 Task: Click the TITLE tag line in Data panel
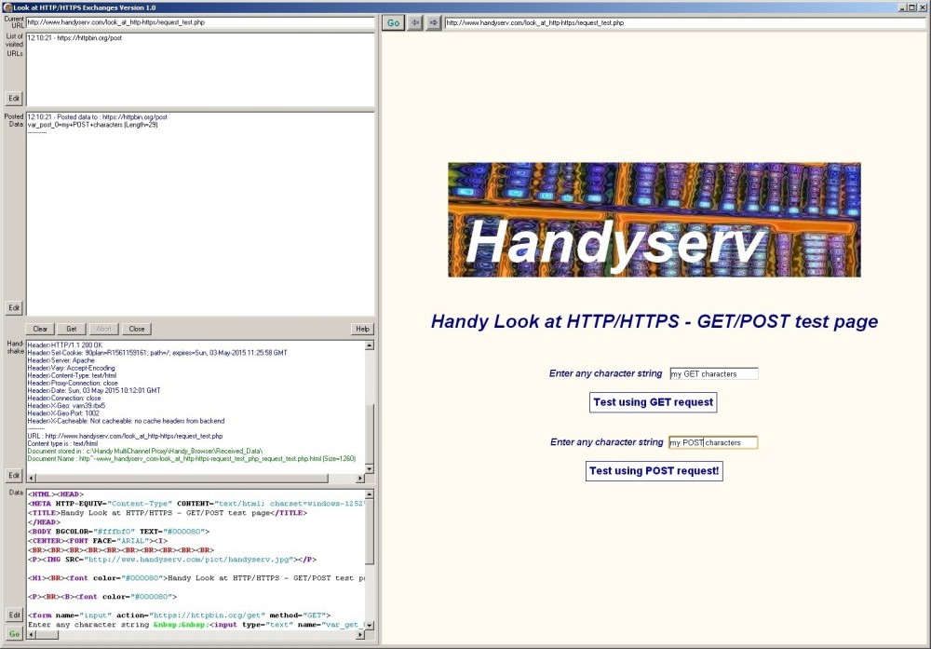pos(168,513)
